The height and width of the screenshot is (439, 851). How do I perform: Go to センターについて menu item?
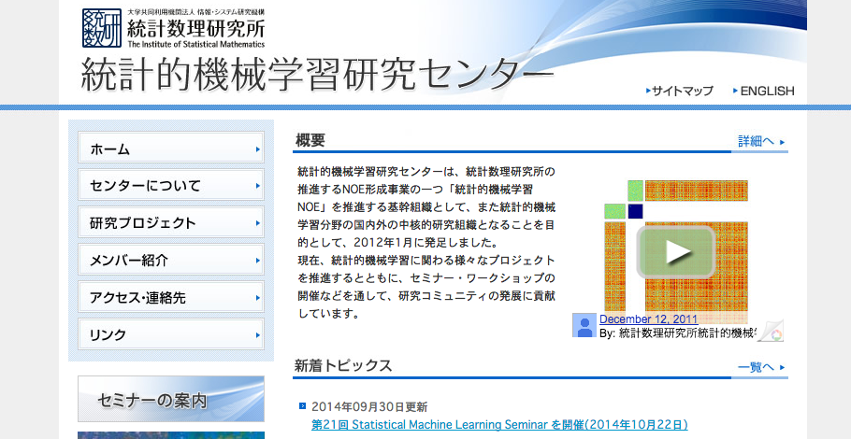tap(171, 185)
